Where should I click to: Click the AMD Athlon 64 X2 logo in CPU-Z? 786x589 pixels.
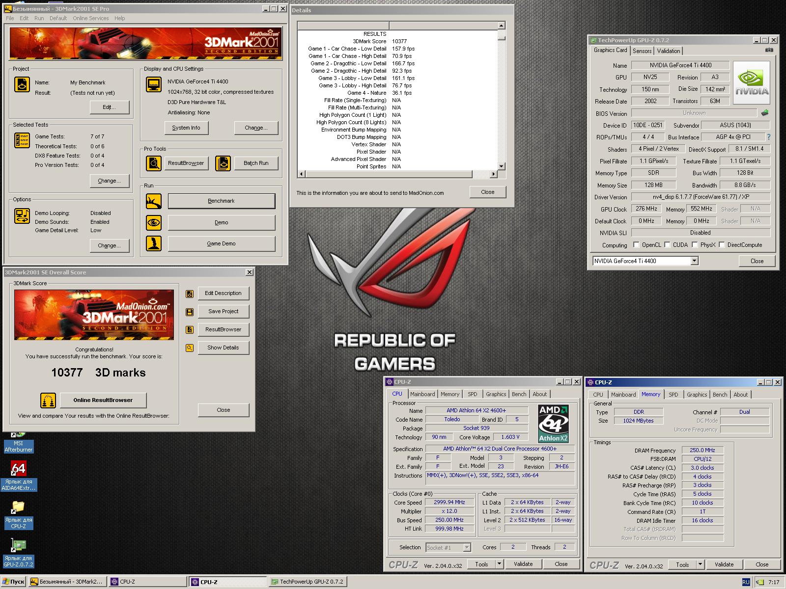554,424
